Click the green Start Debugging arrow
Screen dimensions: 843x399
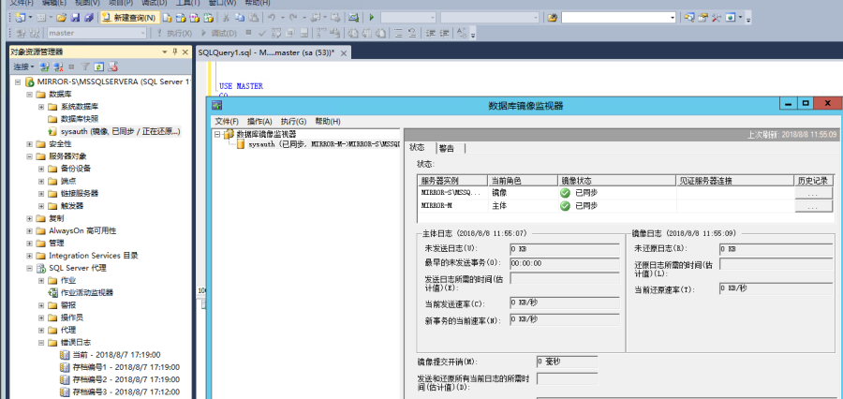click(372, 18)
